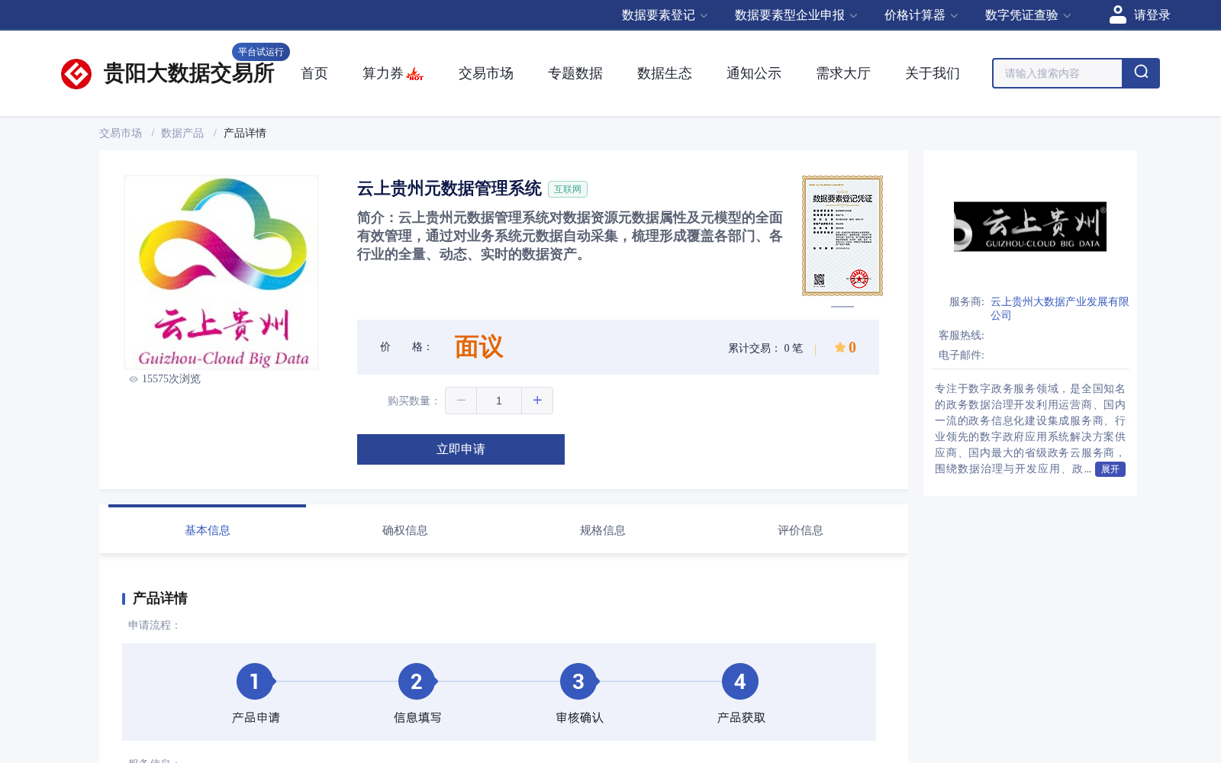The height and width of the screenshot is (763, 1221).
Task: Open the 数字凭证查验 dropdown
Action: point(1028,15)
